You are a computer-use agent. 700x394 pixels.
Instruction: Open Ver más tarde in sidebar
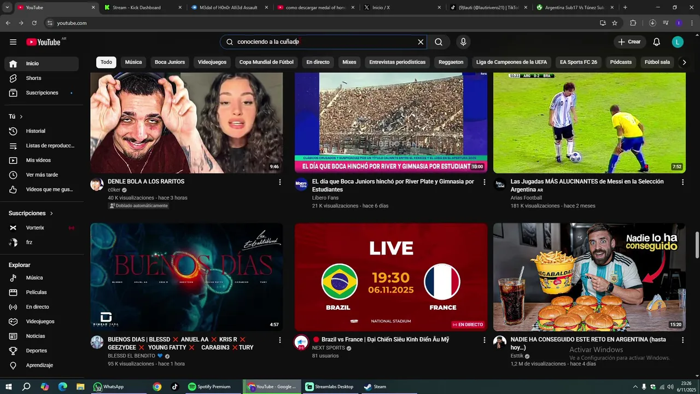coord(42,175)
